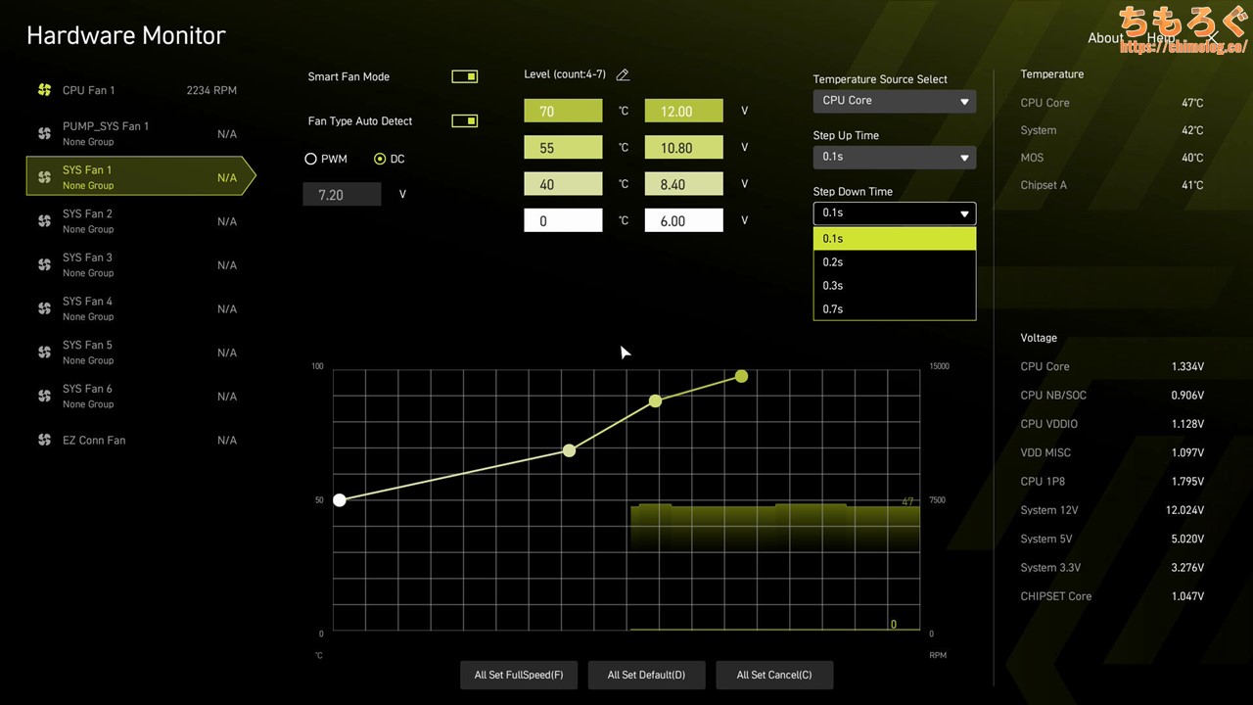Click the EZ Conn Fan icon
This screenshot has width=1253, height=705.
(44, 441)
